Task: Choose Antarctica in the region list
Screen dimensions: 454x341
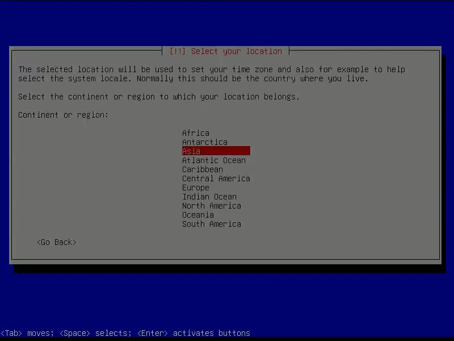Action: point(204,142)
